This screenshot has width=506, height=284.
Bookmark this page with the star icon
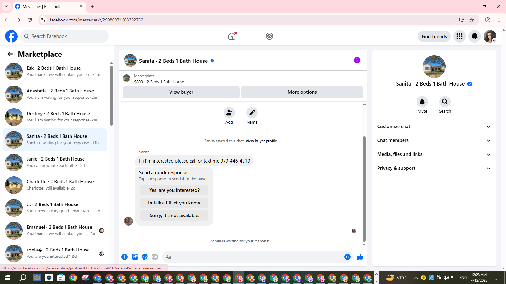(472, 20)
